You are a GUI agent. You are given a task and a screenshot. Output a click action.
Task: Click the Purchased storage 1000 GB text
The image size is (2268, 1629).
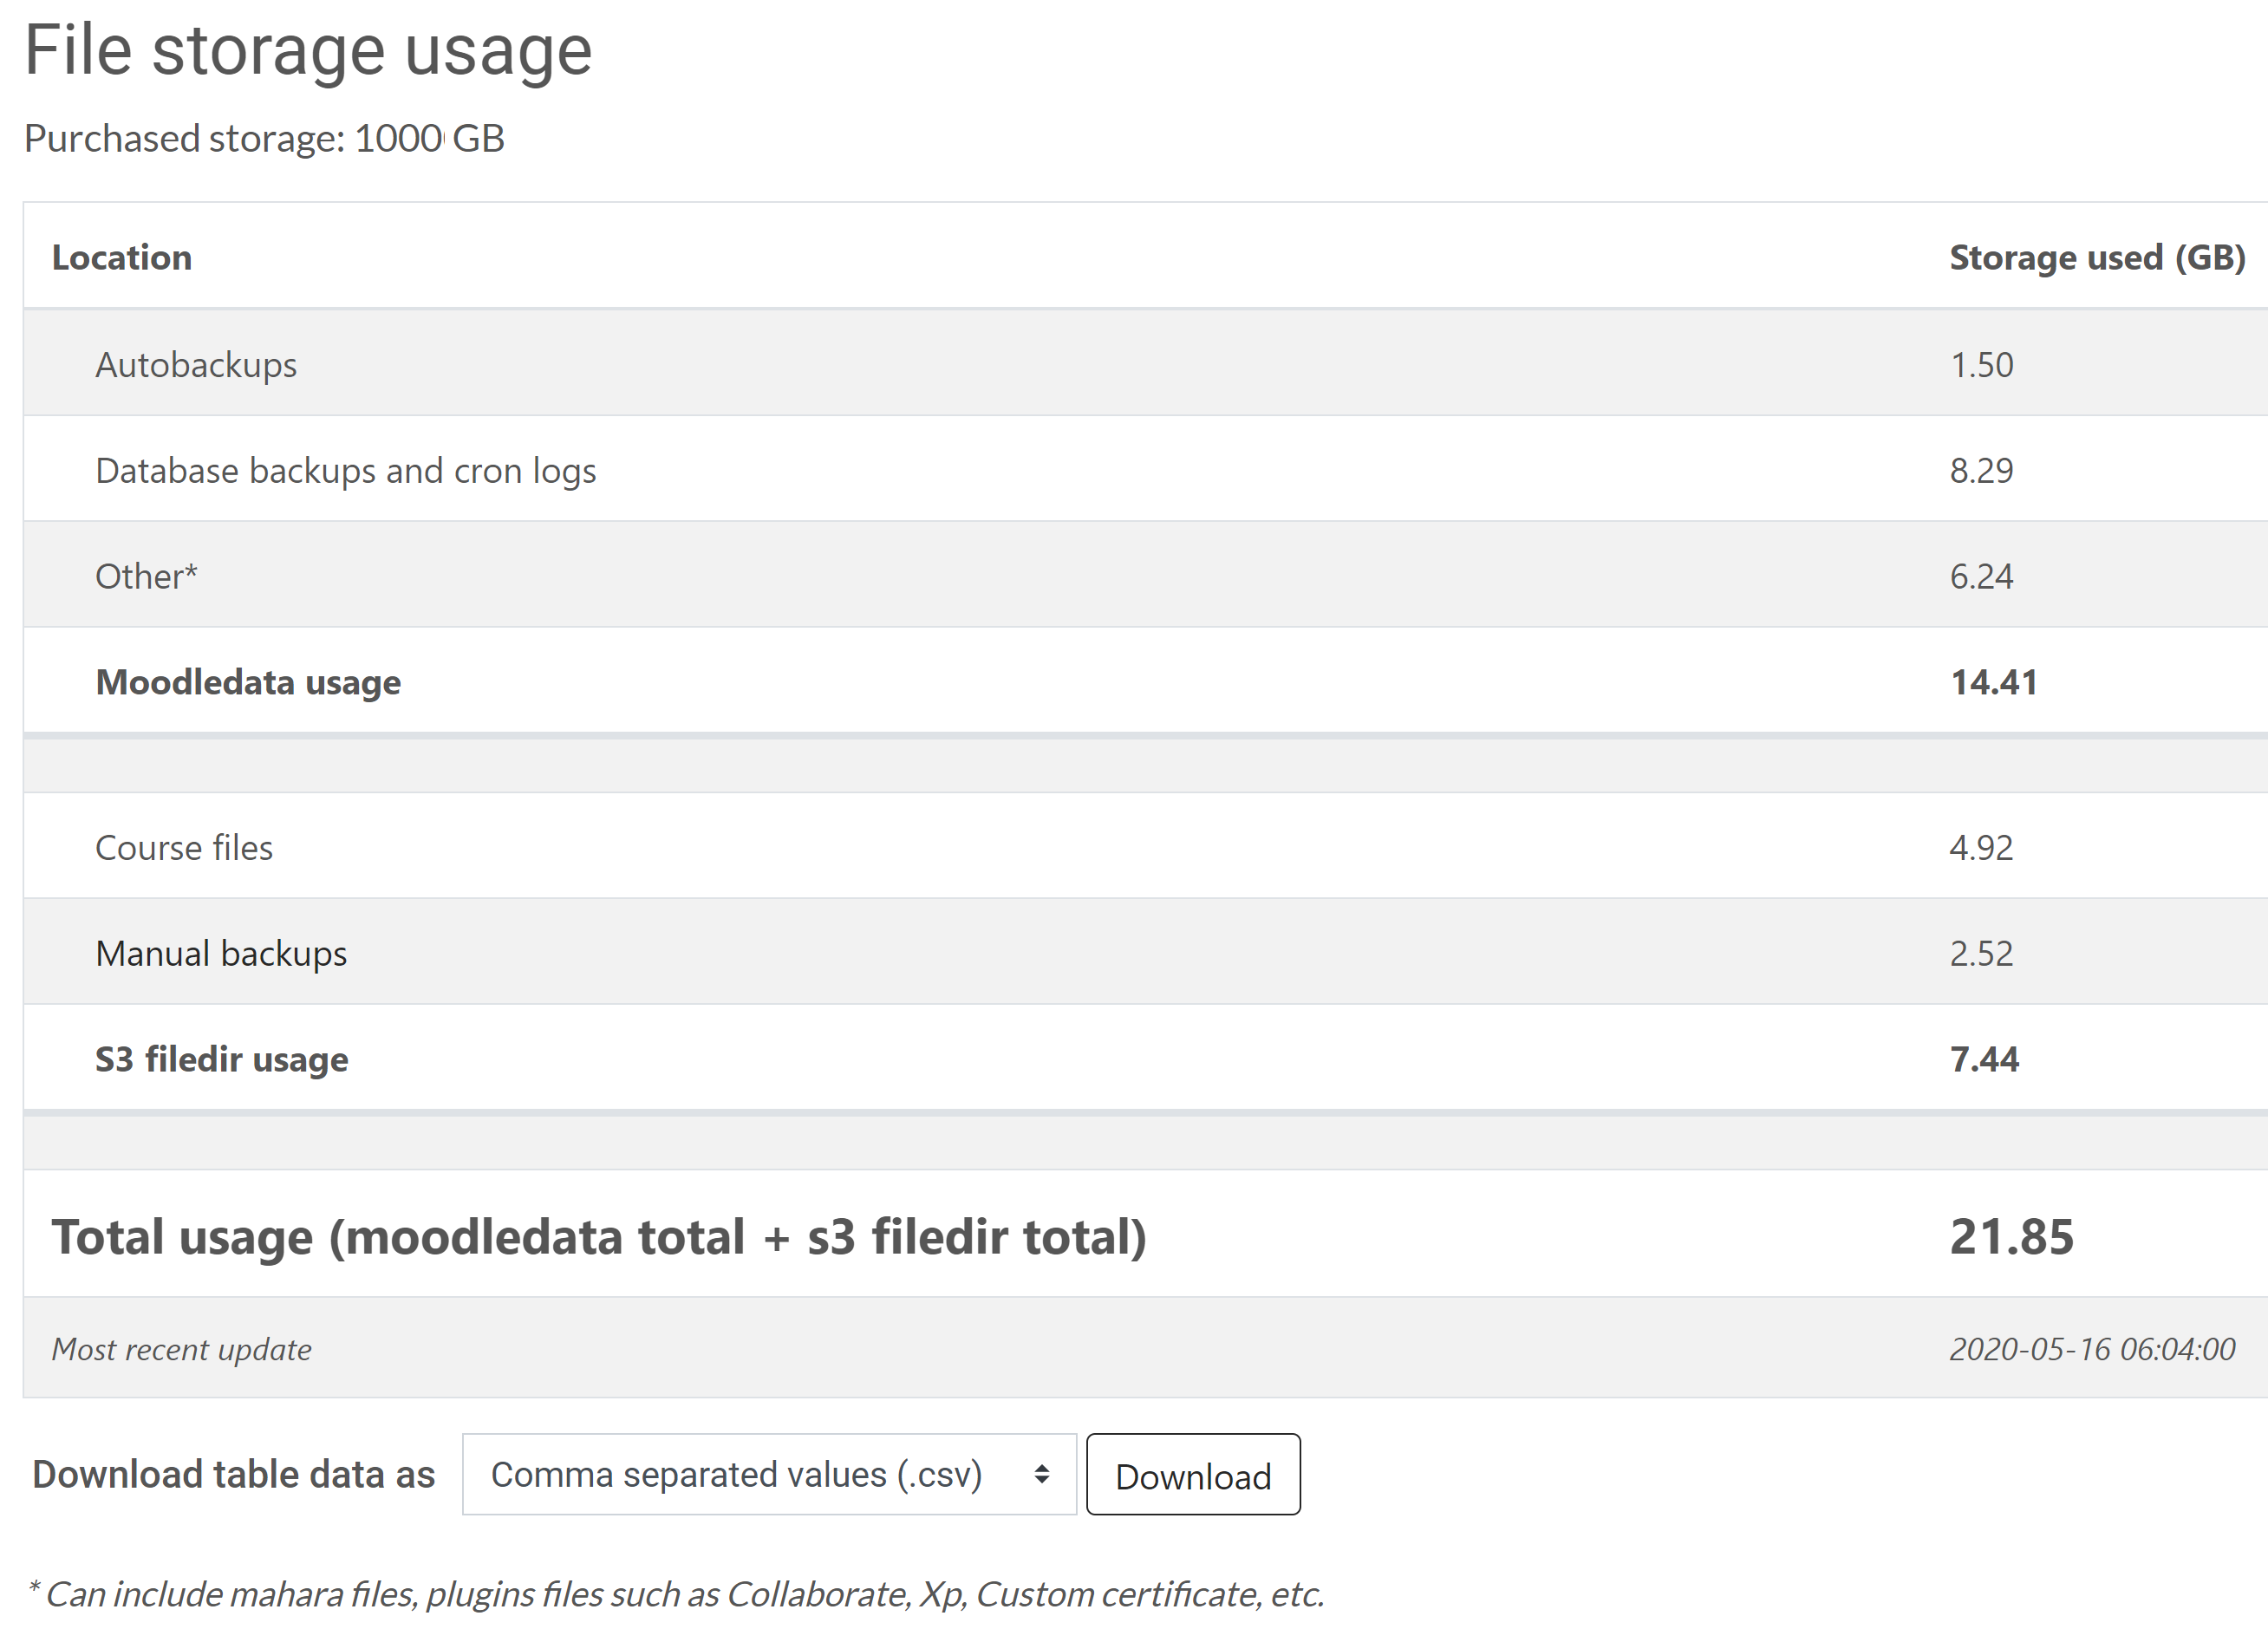tap(265, 139)
